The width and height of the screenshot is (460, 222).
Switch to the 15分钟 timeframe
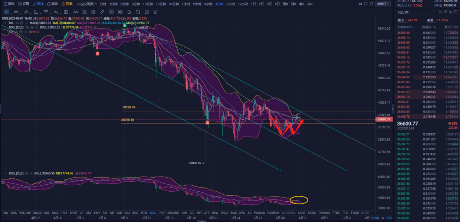161,4
